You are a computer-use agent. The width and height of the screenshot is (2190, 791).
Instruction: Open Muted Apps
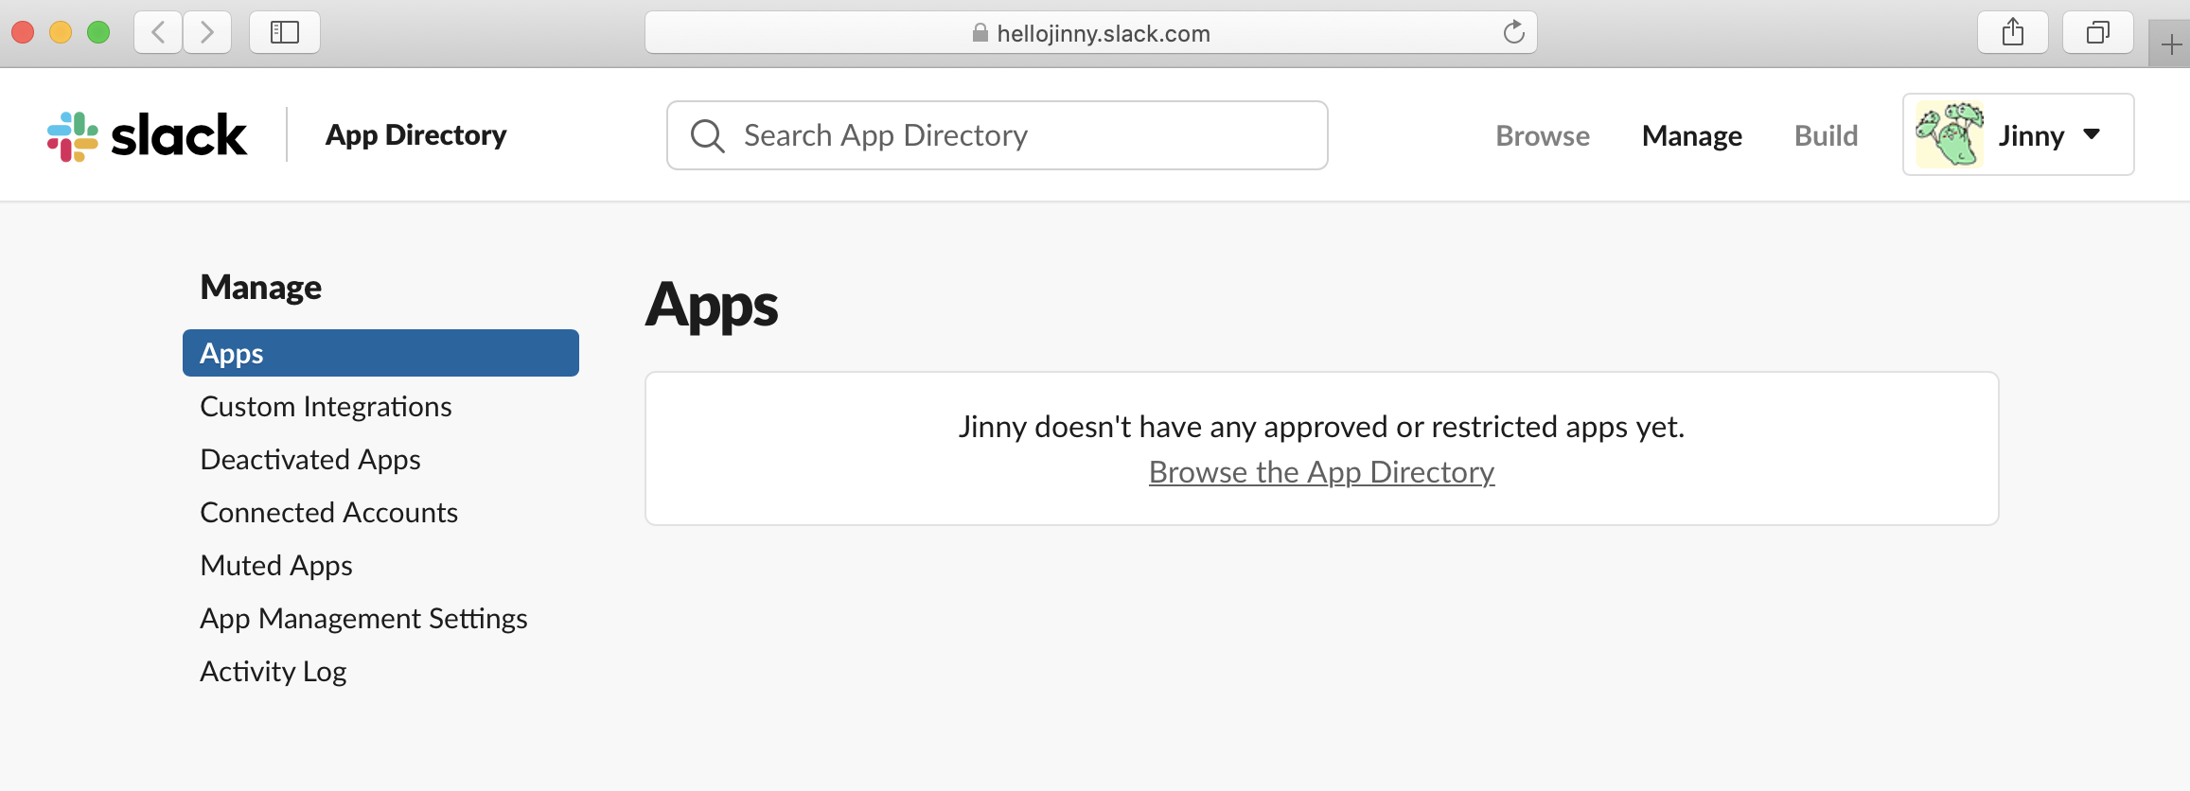276,565
